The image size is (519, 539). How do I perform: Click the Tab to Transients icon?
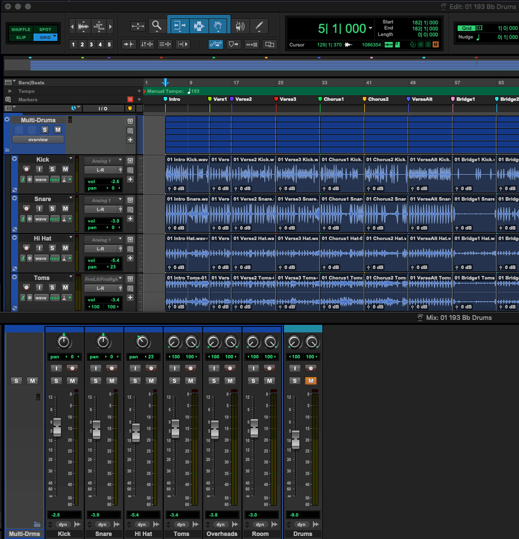(129, 44)
